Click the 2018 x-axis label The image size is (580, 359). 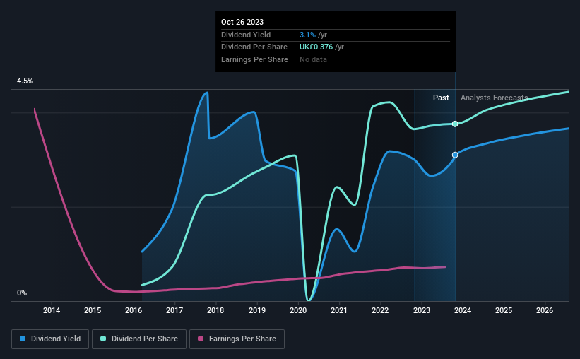click(x=215, y=310)
